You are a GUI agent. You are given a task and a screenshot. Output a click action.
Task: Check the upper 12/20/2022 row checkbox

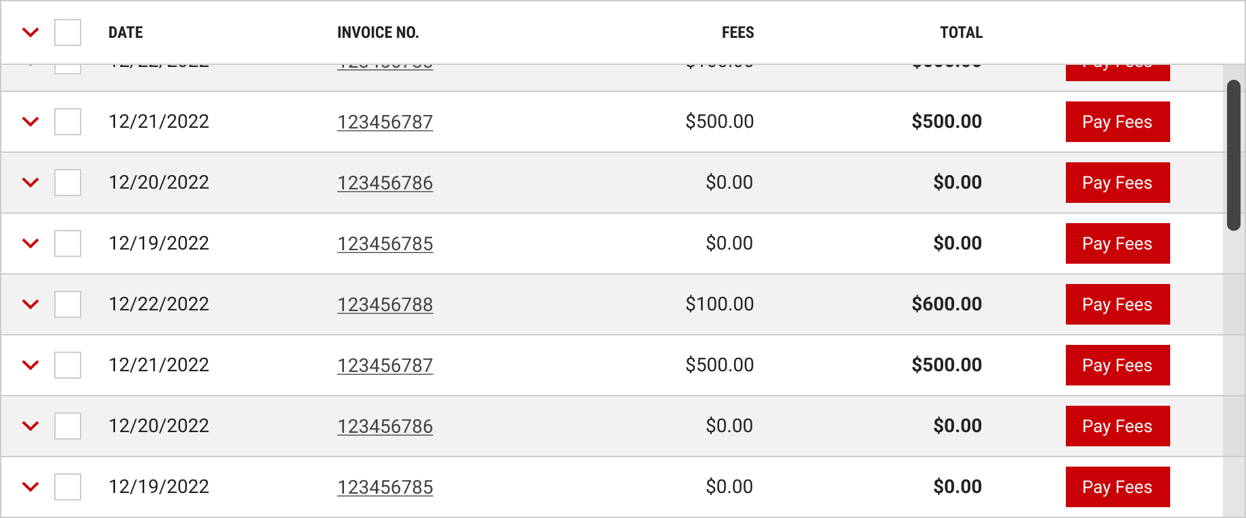point(68,183)
